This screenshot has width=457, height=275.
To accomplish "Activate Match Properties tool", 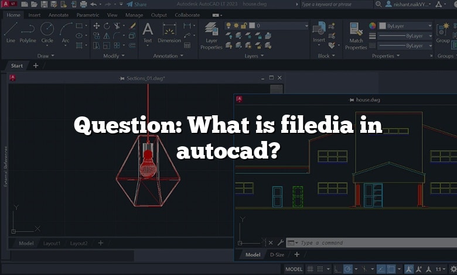I will pyautogui.click(x=356, y=36).
